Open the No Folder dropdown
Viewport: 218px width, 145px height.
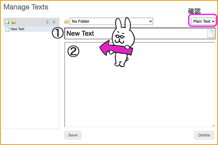pyautogui.click(x=111, y=21)
